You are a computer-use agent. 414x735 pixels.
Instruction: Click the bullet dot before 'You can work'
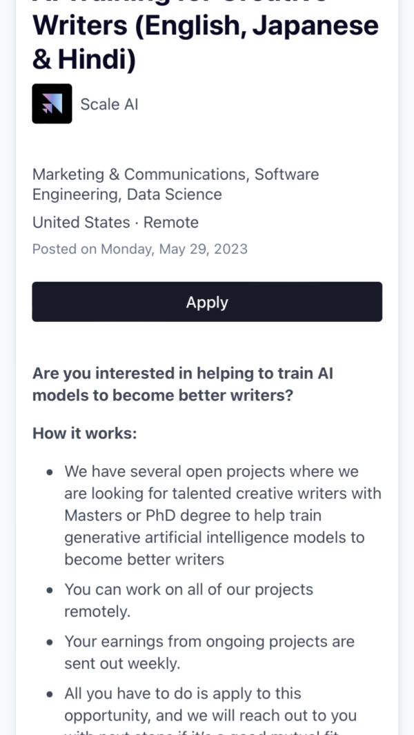[50, 591]
